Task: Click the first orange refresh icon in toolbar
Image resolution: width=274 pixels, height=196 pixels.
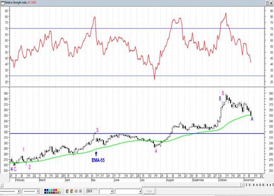Action: coord(67,191)
